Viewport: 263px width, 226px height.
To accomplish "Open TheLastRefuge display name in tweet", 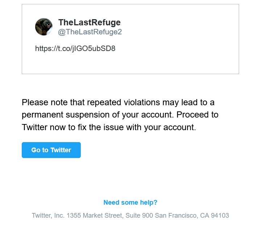I will click(89, 22).
